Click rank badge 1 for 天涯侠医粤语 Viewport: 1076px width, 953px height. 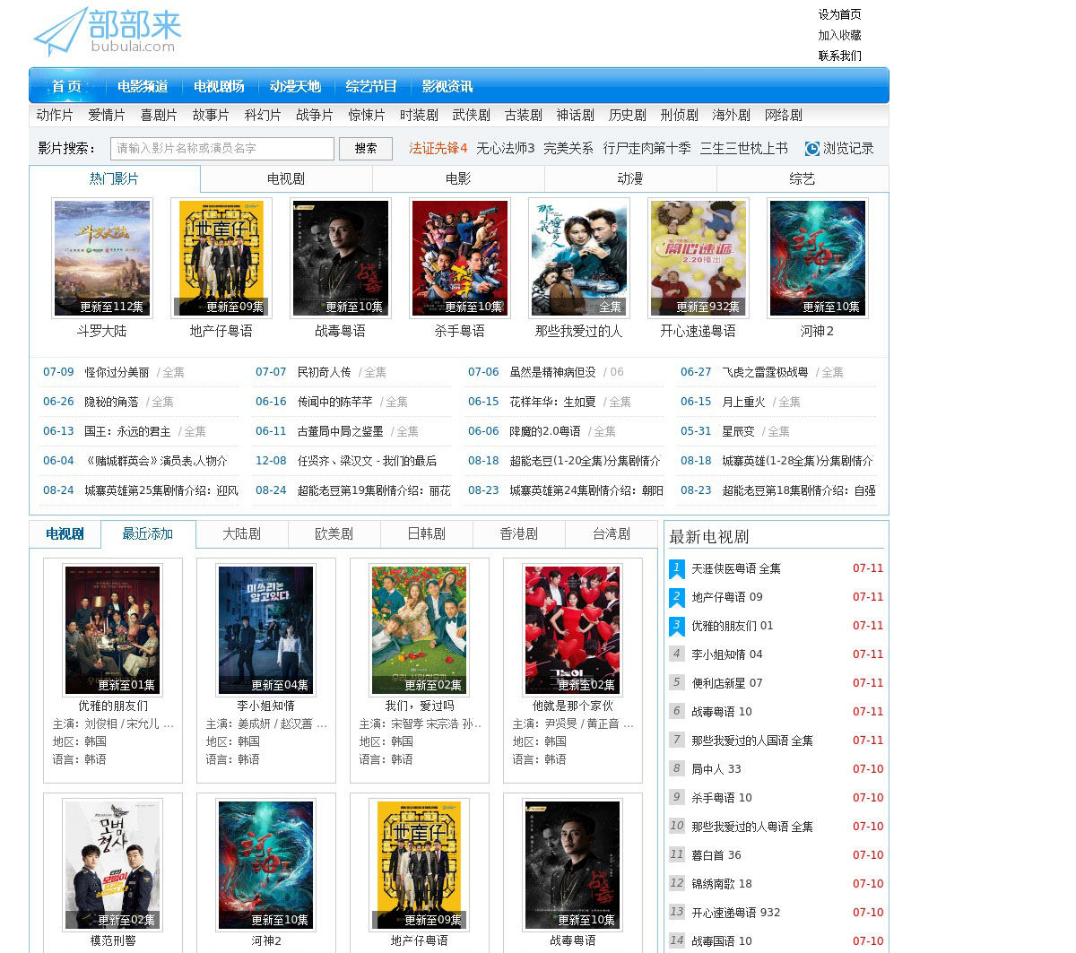[677, 569]
